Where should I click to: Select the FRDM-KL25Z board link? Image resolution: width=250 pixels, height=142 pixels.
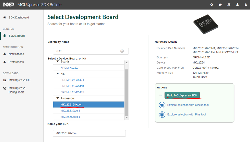pos(69,68)
